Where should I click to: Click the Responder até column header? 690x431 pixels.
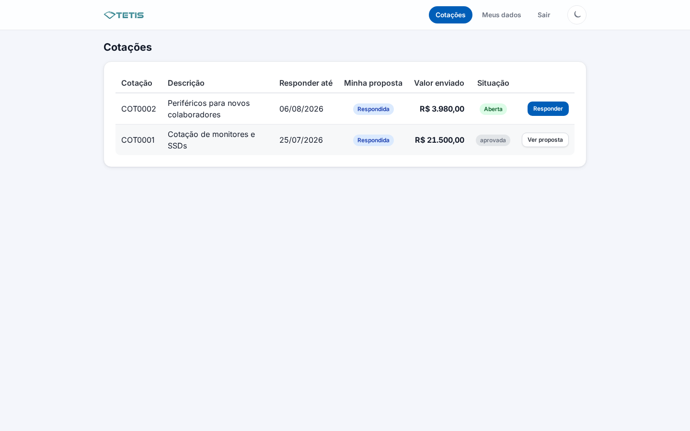306,83
